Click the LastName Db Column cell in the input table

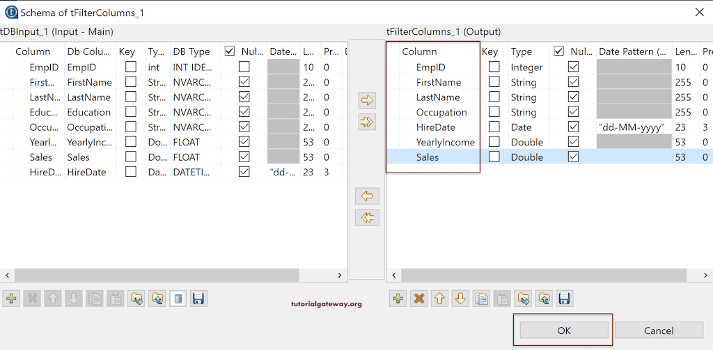89,97
